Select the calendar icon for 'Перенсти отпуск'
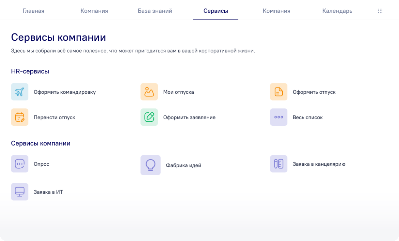The width and height of the screenshot is (399, 241). tap(20, 117)
